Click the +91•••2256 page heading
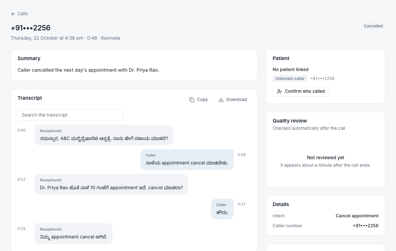The height and width of the screenshot is (251, 396). [x=31, y=28]
